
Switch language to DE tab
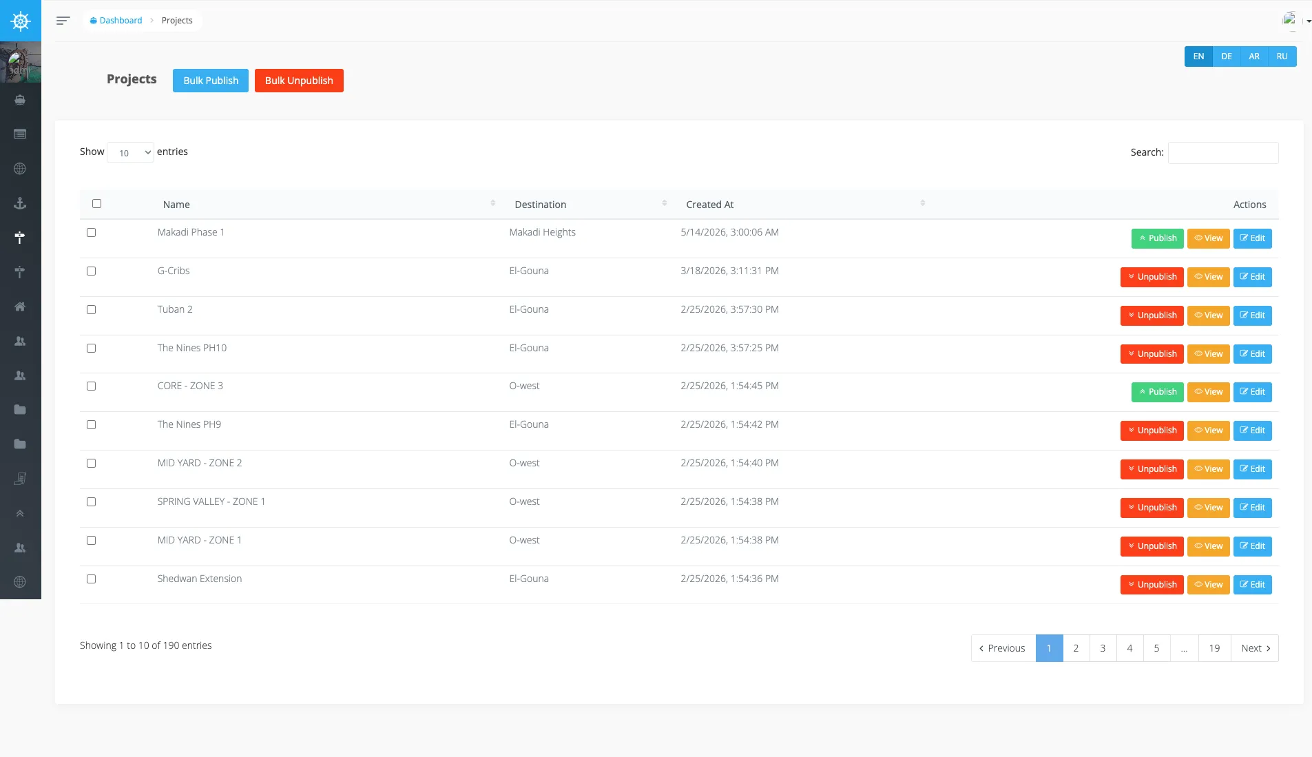[1226, 56]
